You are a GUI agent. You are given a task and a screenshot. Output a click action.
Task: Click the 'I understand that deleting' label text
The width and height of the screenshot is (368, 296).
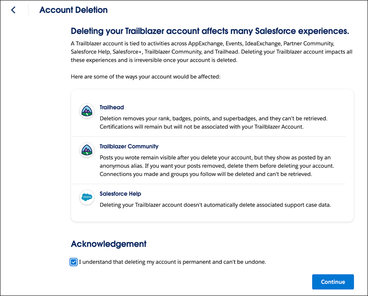click(x=172, y=262)
